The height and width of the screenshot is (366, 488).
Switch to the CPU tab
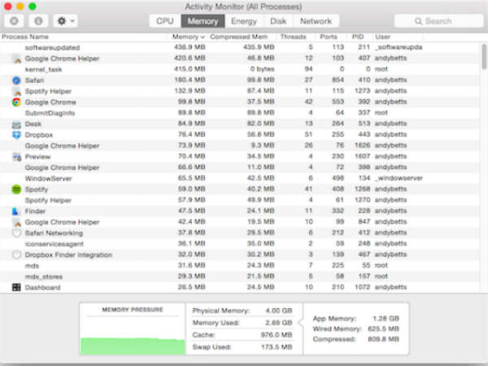(x=164, y=21)
